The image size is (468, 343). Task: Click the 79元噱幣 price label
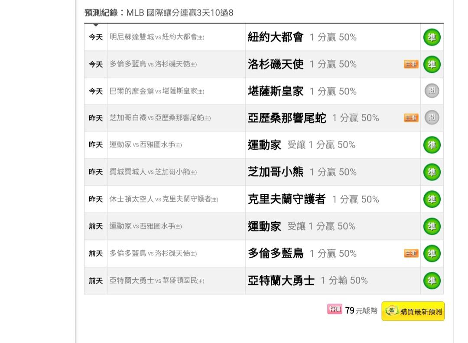click(x=361, y=311)
